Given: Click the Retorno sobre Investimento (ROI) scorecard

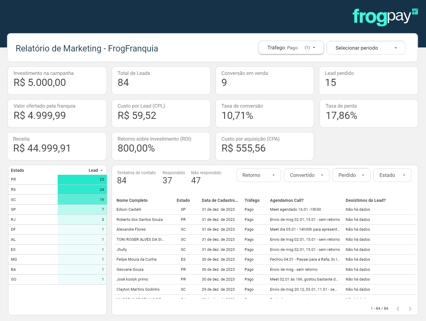Looking at the screenshot, I should point(161,146).
